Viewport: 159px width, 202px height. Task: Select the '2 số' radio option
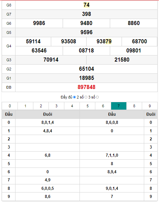click(x=86, y=97)
